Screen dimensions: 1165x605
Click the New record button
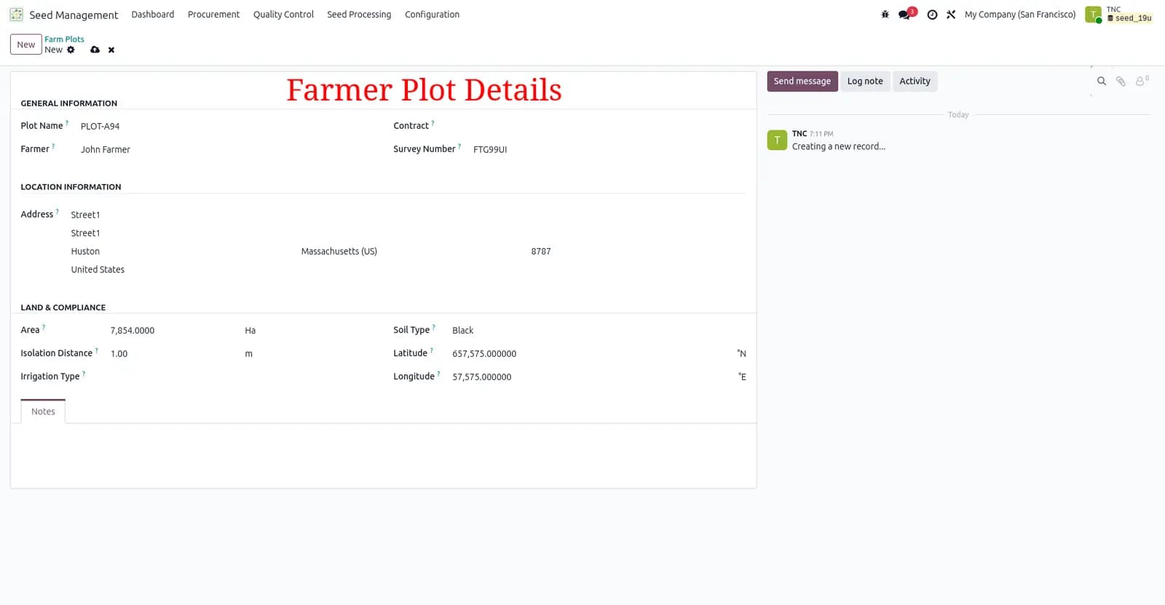click(25, 44)
